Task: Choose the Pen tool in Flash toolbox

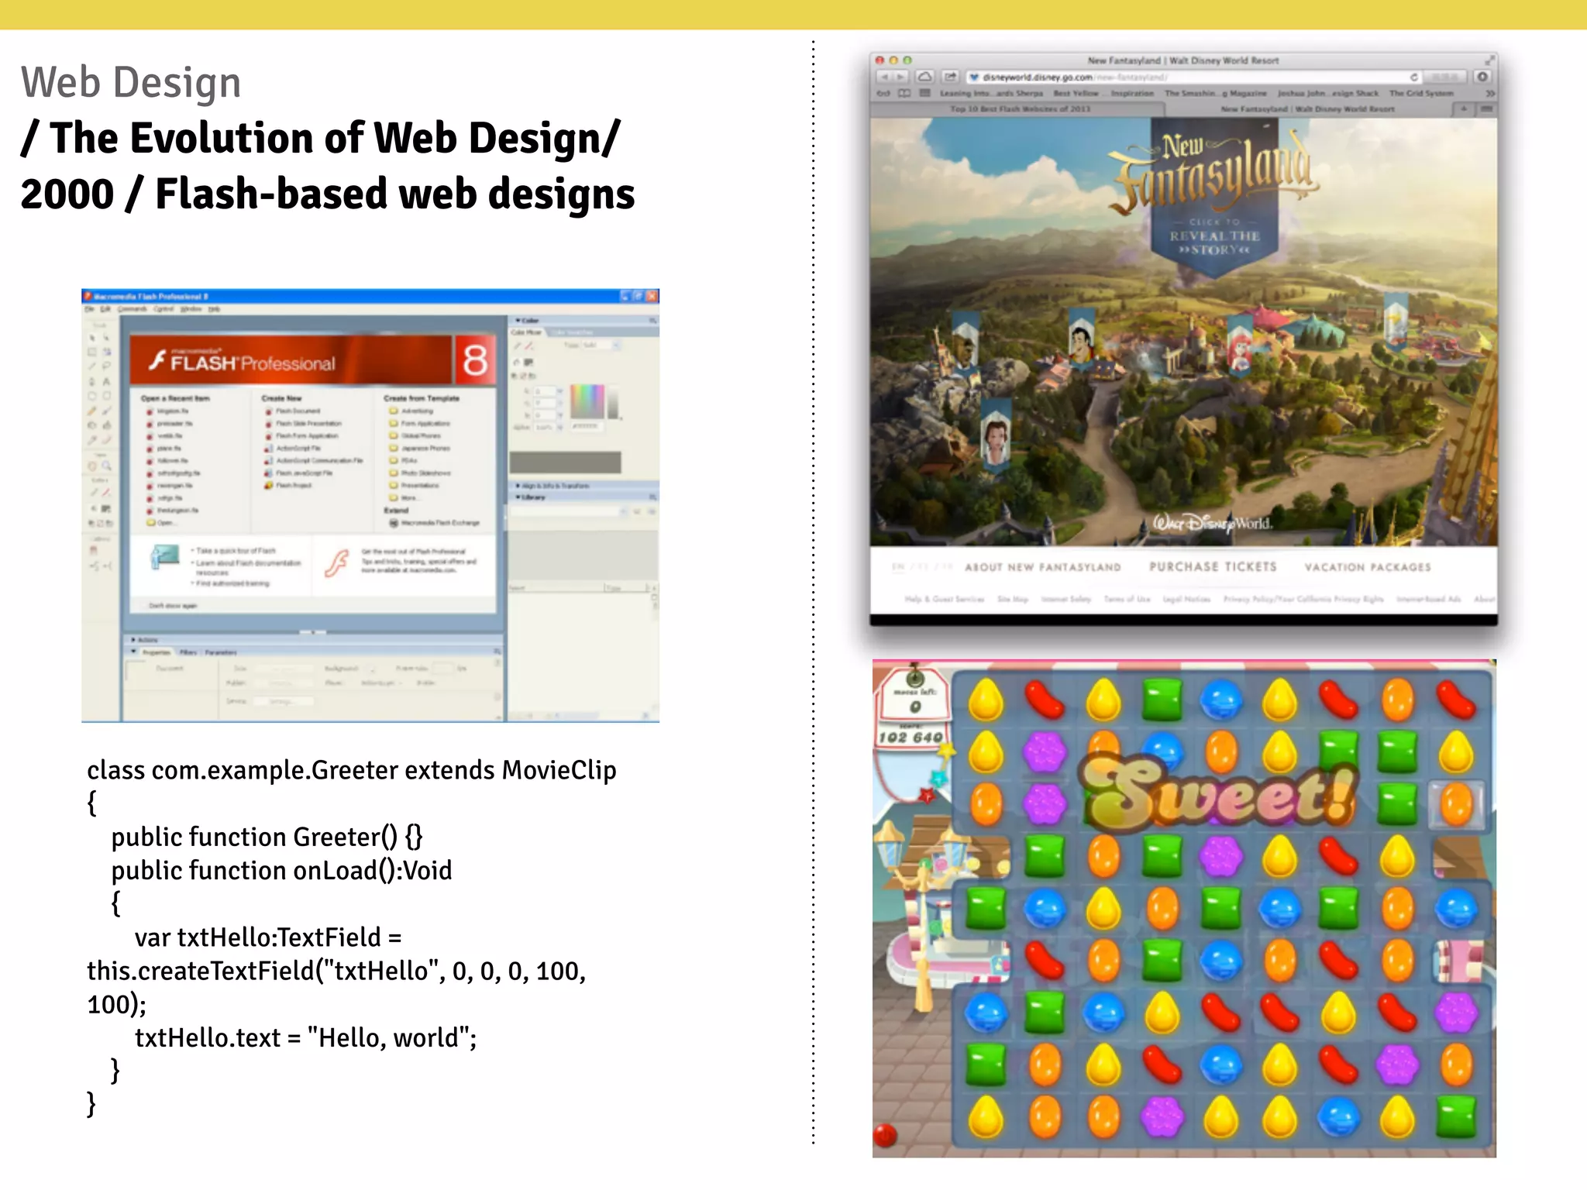Action: 92,381
